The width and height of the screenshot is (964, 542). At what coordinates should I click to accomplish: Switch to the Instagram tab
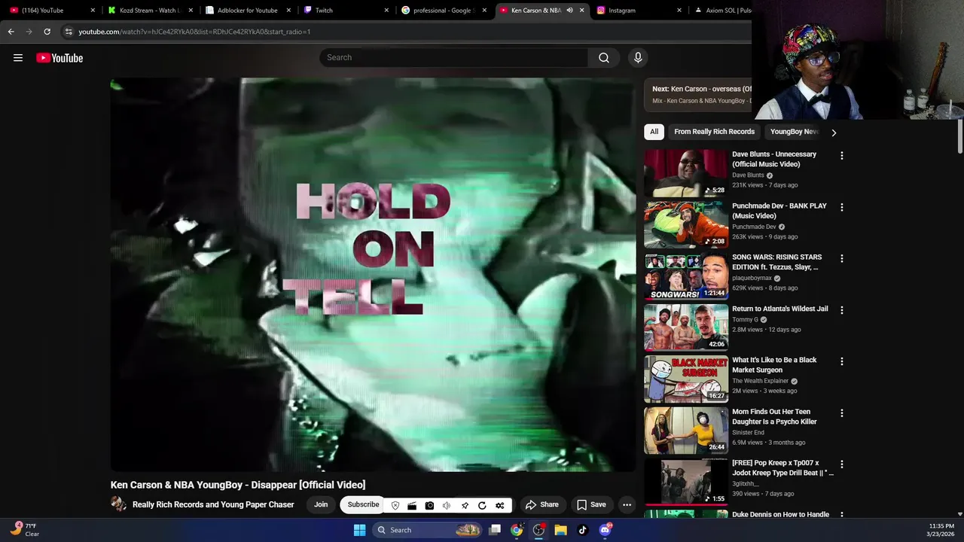point(639,11)
